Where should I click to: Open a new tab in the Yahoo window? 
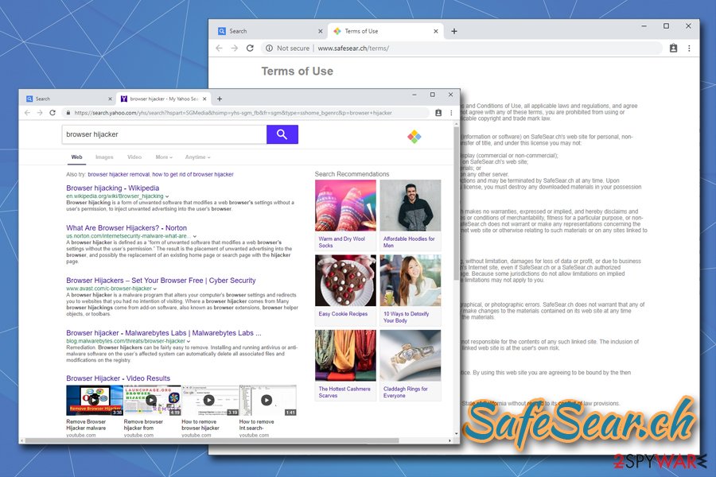point(220,99)
